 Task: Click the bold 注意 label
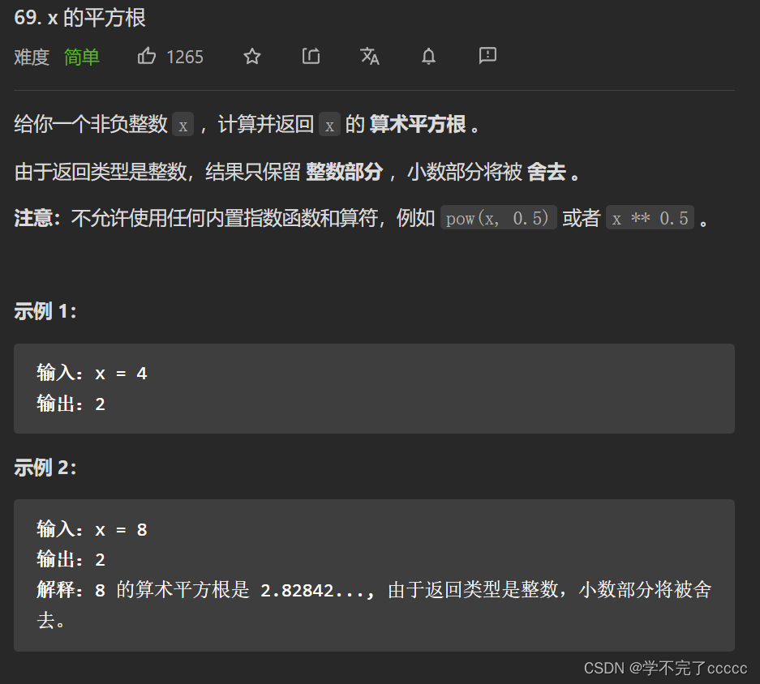[x=36, y=218]
